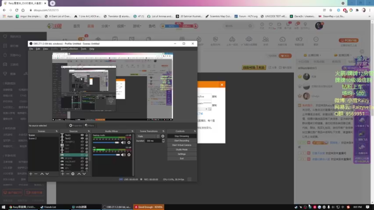Image resolution: width=374 pixels, height=210 pixels.
Task: Open the Fade transition dropdown
Action: coord(148,136)
